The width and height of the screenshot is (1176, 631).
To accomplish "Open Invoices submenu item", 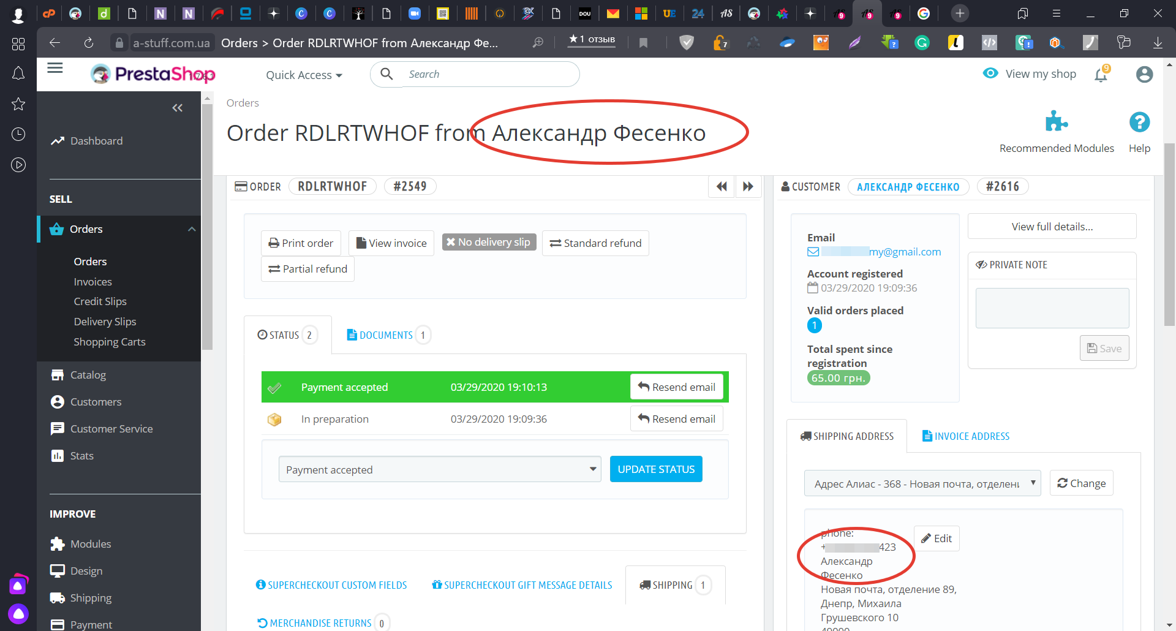I will [x=93, y=282].
